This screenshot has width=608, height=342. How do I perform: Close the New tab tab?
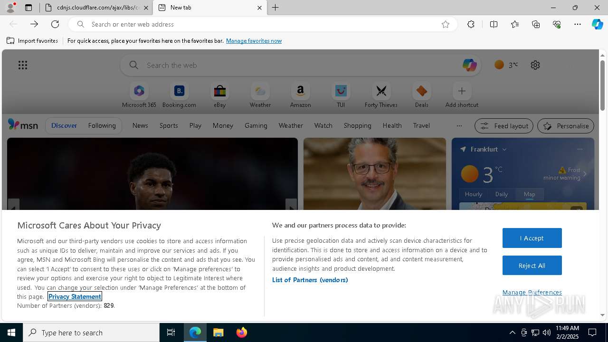pos(259,8)
